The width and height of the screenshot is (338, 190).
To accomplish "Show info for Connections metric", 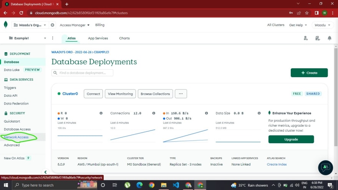I will (x=154, y=113).
